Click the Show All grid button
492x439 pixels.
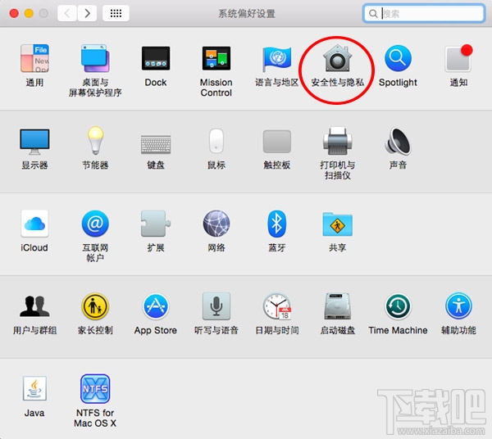pos(116,13)
